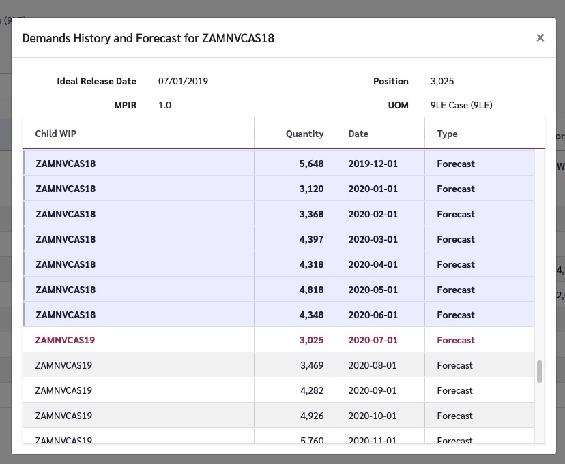
Task: Select the forecast row dated 2020-09-01
Action: pyautogui.click(x=278, y=390)
